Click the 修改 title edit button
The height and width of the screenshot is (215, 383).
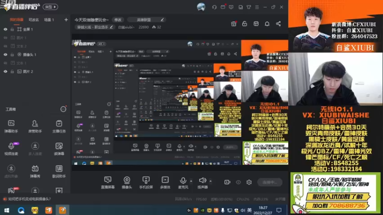click(118, 20)
